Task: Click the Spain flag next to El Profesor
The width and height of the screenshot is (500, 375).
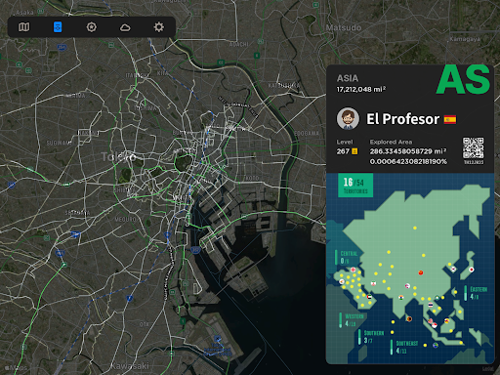Action: [x=450, y=119]
